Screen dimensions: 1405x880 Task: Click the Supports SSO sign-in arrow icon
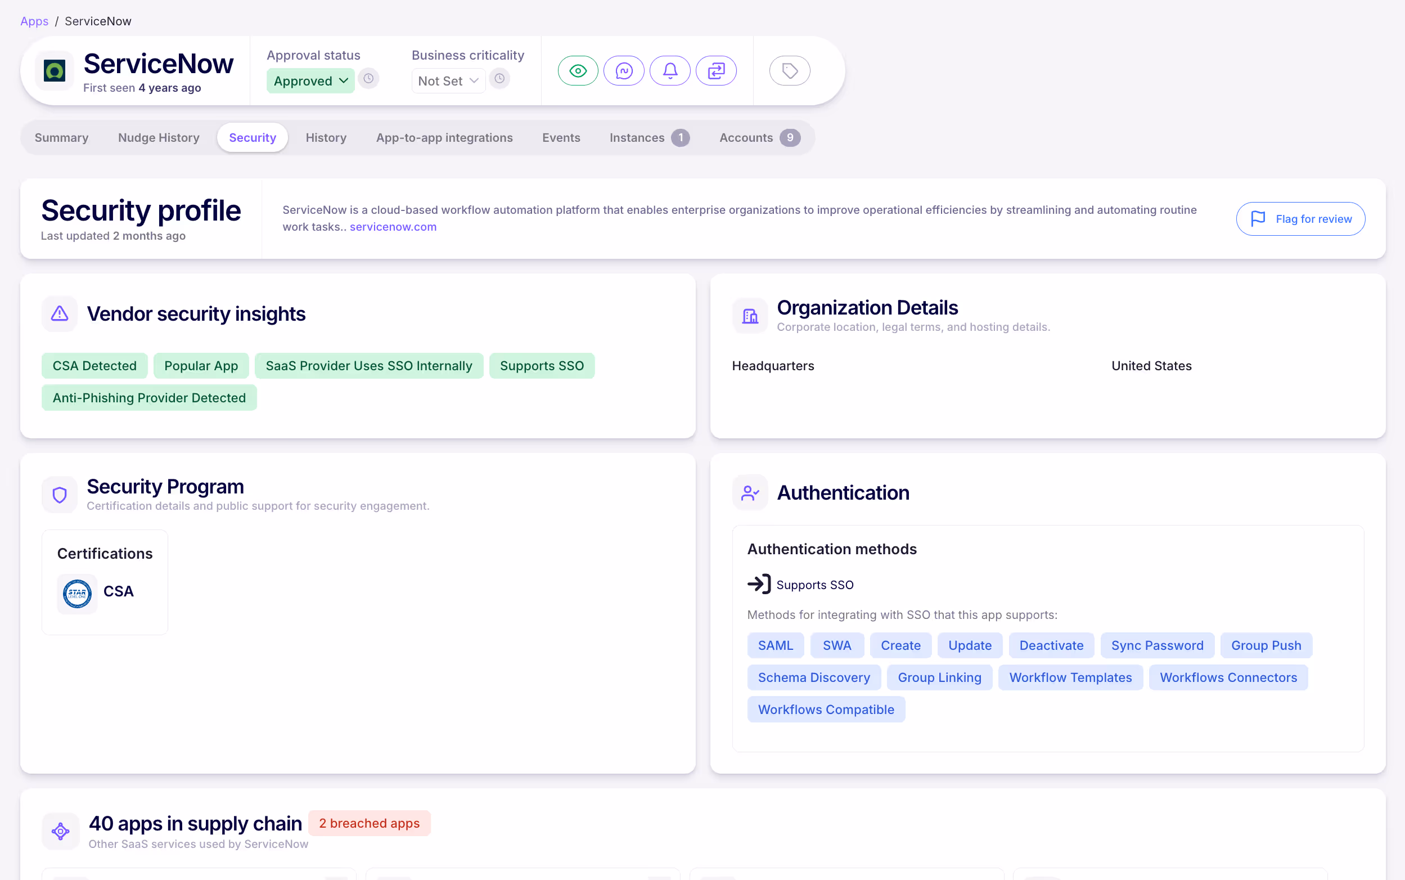(759, 583)
